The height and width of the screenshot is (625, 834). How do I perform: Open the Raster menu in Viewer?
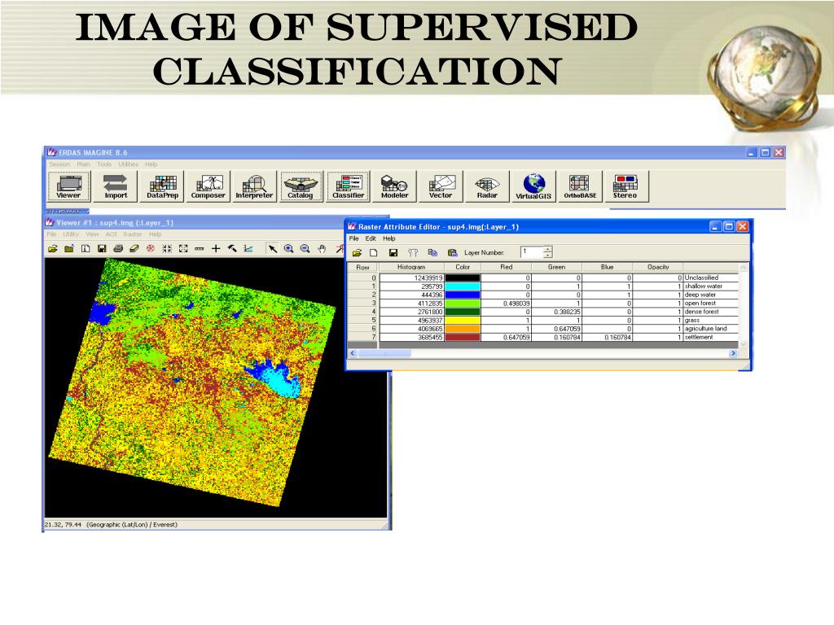pyautogui.click(x=133, y=234)
